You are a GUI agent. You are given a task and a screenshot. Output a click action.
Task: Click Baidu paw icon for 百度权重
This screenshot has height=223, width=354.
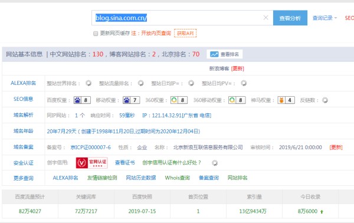(77, 100)
